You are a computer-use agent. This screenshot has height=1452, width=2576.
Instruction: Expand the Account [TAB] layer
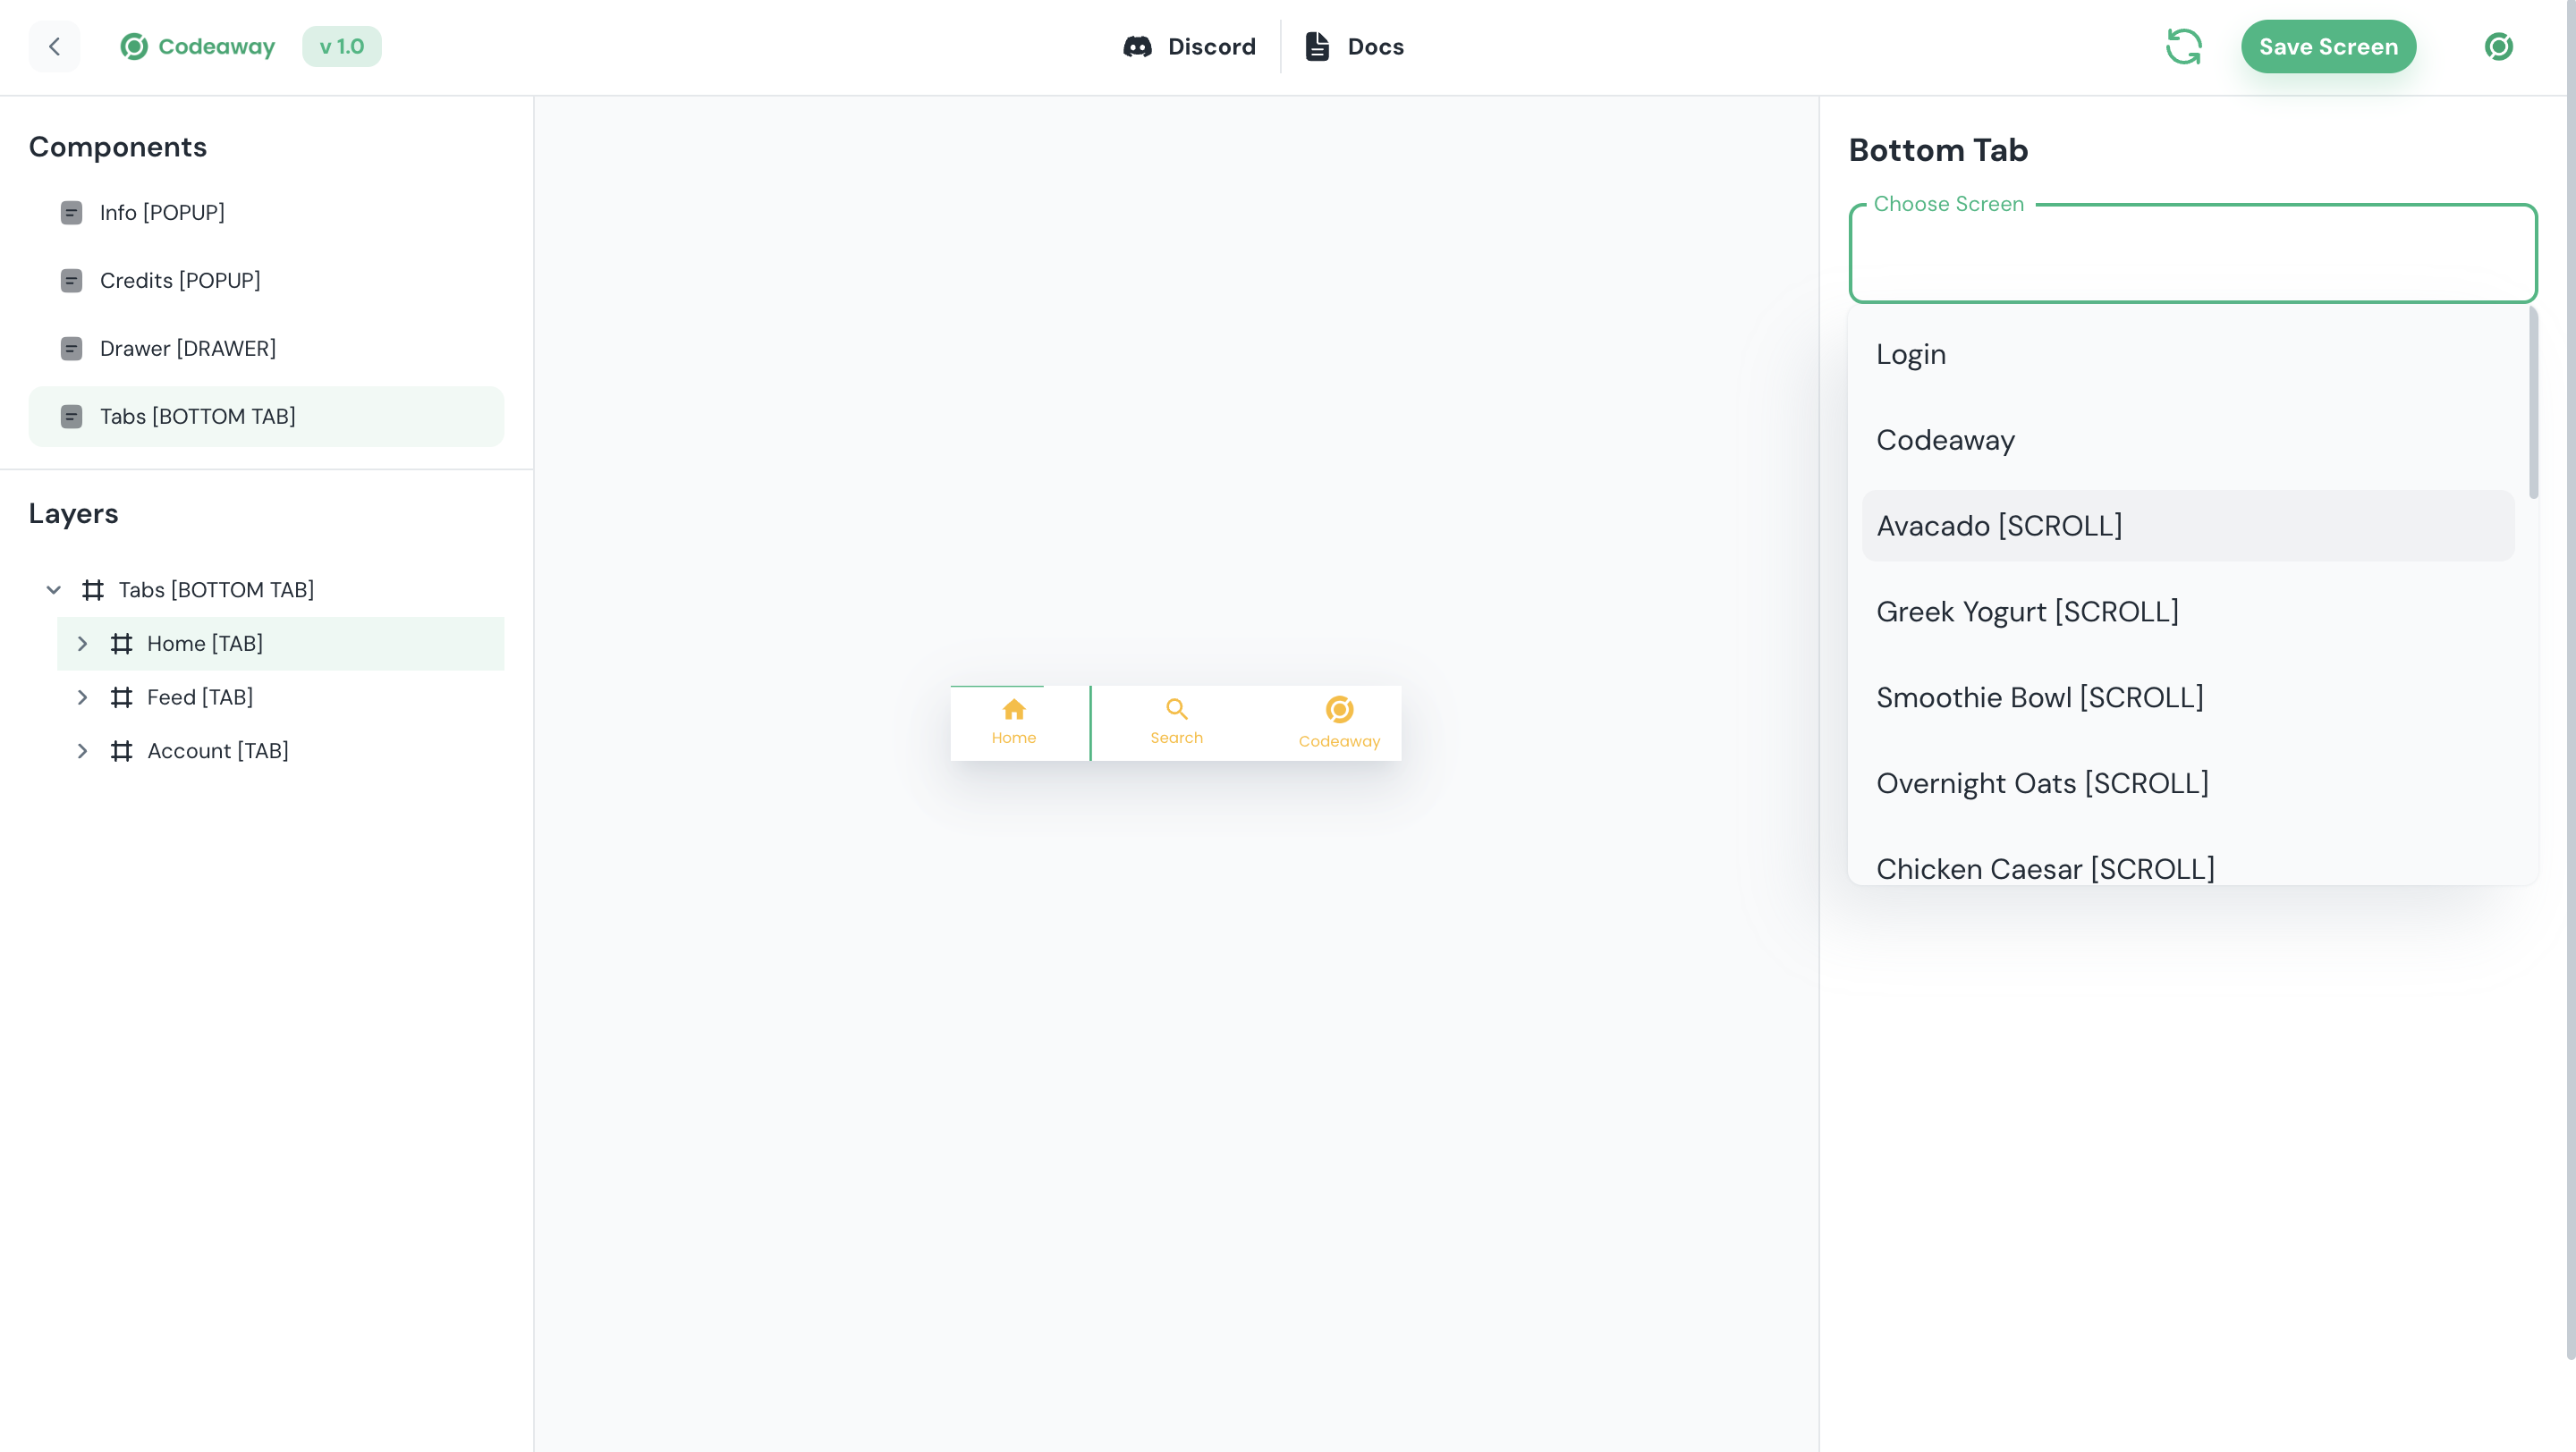[x=83, y=750]
